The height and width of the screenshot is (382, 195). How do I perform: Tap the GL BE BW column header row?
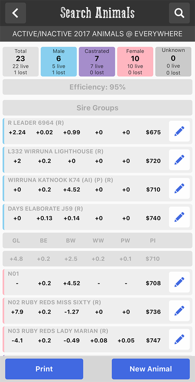(97, 240)
